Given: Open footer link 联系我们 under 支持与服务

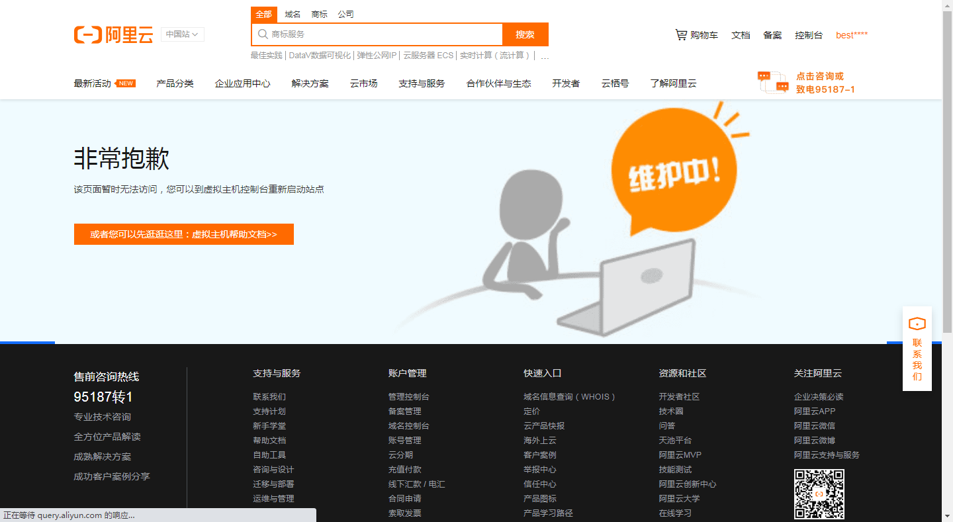Looking at the screenshot, I should 269,397.
